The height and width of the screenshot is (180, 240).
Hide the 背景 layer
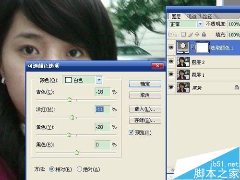point(171,87)
